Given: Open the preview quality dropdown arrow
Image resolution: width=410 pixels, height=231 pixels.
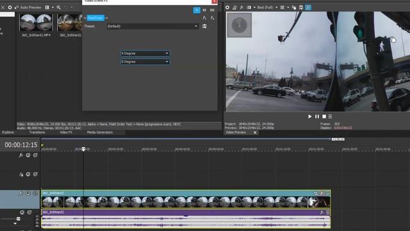Looking at the screenshot, I should [x=276, y=7].
